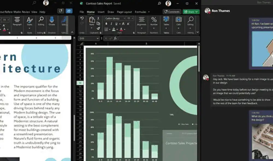The height and width of the screenshot is (161, 273).
Task: Open the Font dialog launcher in Excel
Action: pyautogui.click(x=134, y=33)
